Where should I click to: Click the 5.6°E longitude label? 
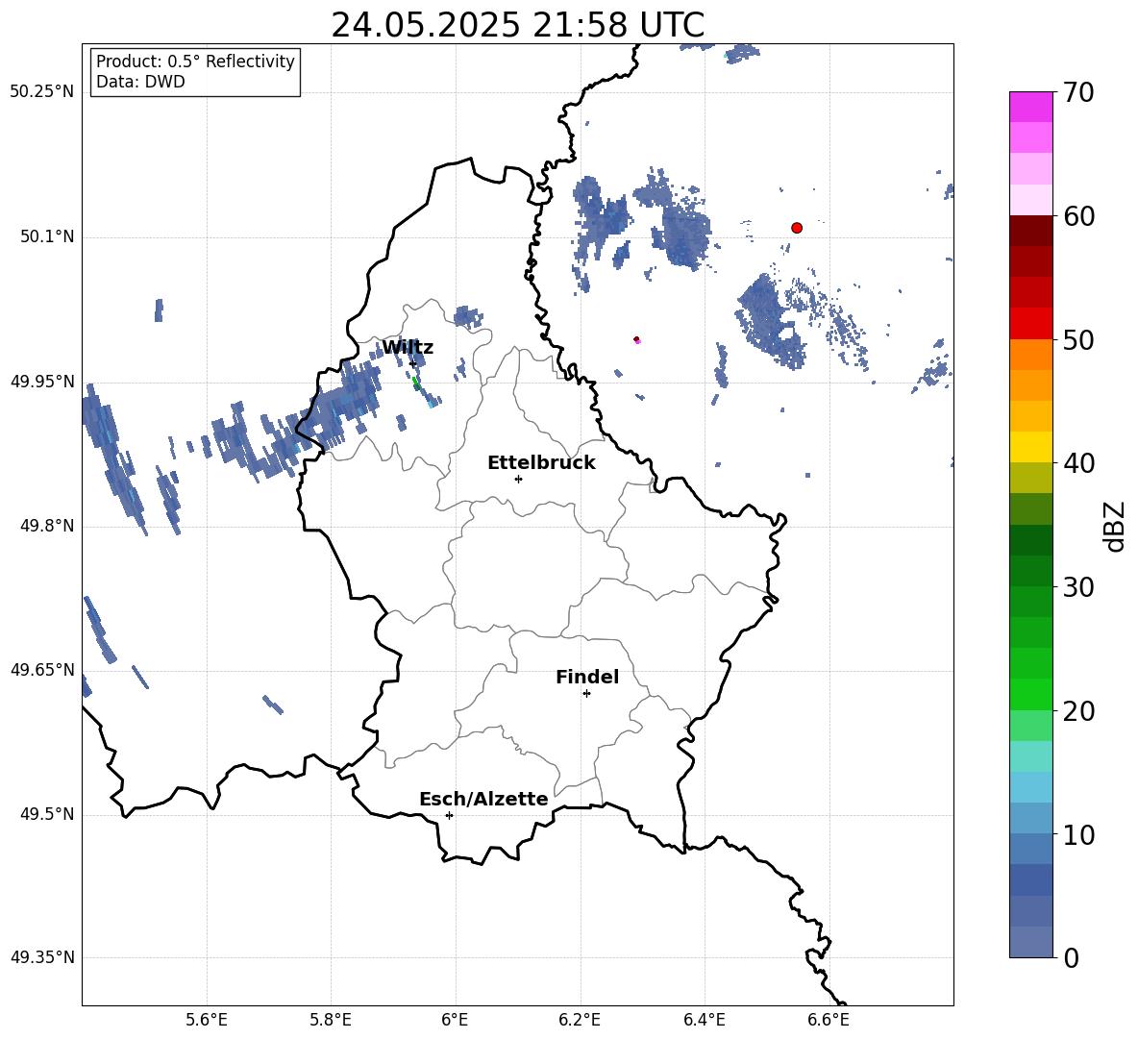point(207,1020)
